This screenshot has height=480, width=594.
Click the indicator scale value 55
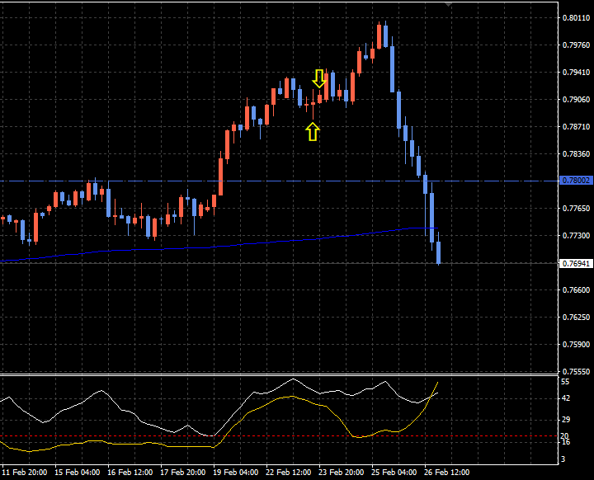tap(565, 382)
